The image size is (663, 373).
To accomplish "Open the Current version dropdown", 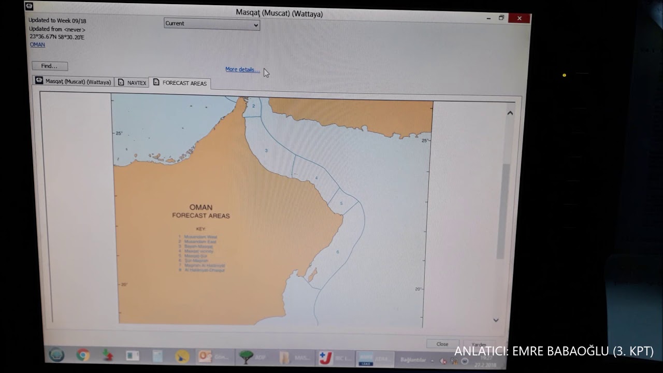I will 212,24.
